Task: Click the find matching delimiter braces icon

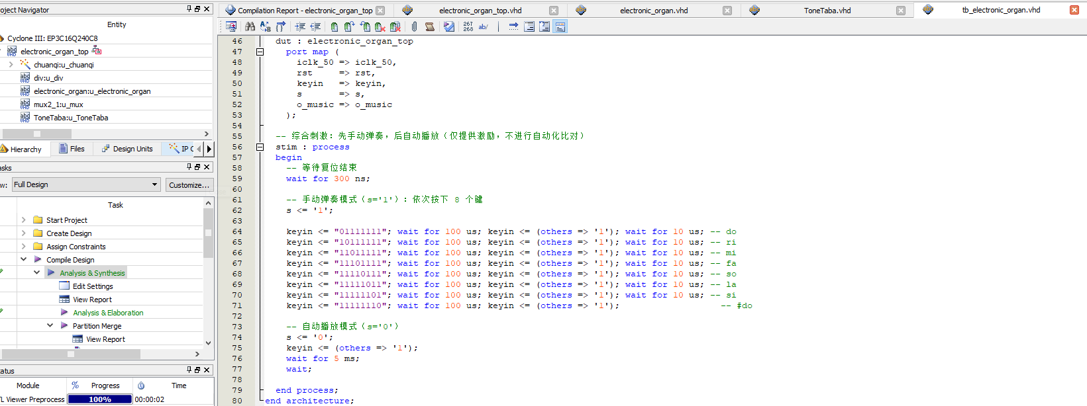Action: pos(281,26)
